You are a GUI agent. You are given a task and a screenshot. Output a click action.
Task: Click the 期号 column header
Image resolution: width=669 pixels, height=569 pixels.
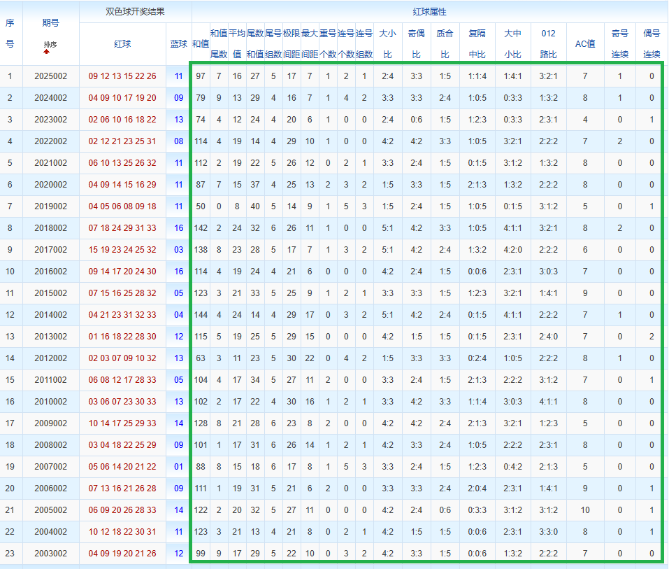50,23
